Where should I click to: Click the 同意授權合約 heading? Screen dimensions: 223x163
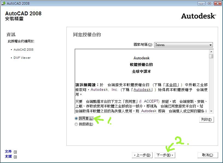87,34
